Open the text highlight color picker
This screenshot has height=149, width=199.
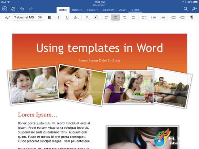click(96, 17)
